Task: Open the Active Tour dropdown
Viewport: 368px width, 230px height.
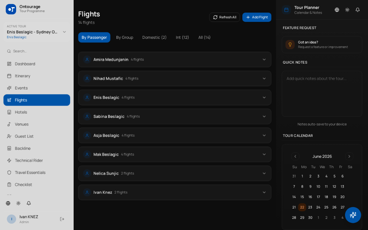Action: tap(37, 32)
